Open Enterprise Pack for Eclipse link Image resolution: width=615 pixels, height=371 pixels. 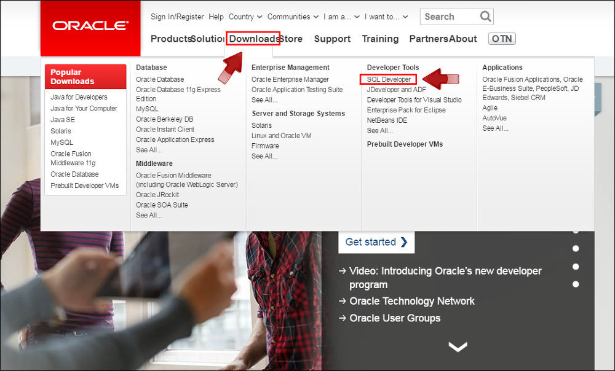pos(406,110)
